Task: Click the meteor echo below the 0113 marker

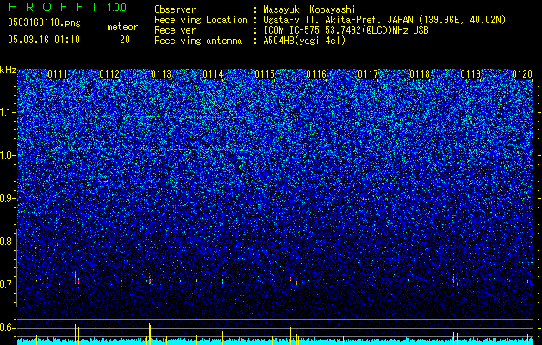Action: click(150, 280)
